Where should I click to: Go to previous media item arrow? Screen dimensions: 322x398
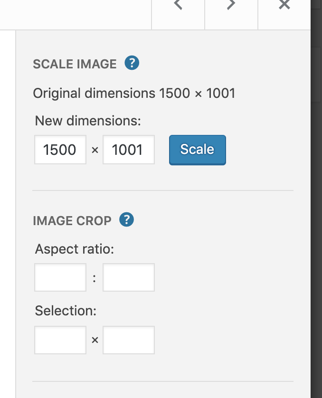click(x=178, y=6)
